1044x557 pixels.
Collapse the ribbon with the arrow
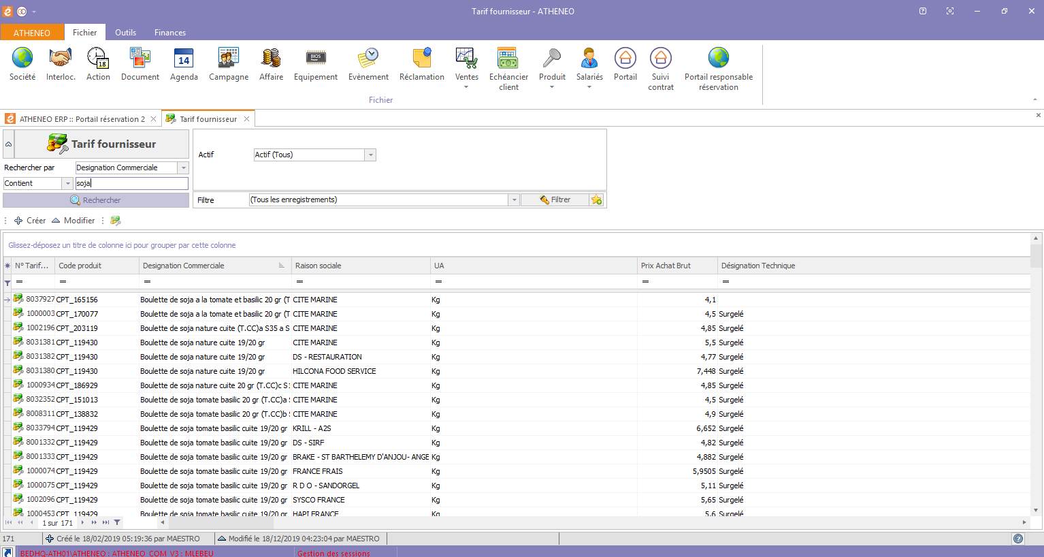point(1035,99)
